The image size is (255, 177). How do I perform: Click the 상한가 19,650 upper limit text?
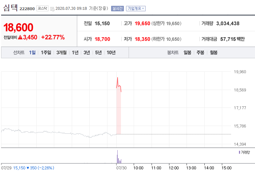point(166,23)
